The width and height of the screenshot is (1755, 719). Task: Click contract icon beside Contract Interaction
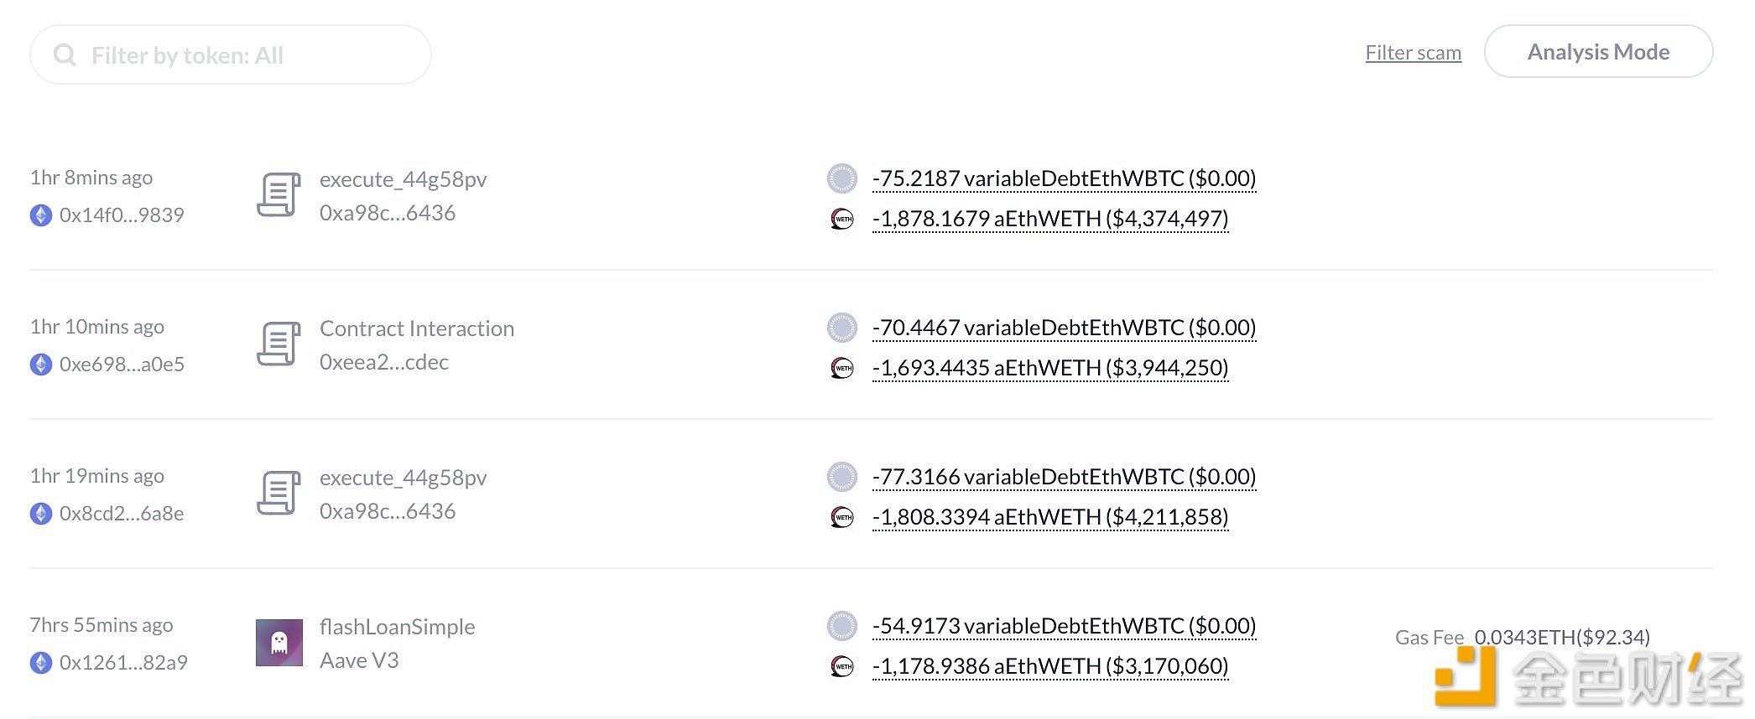click(279, 344)
